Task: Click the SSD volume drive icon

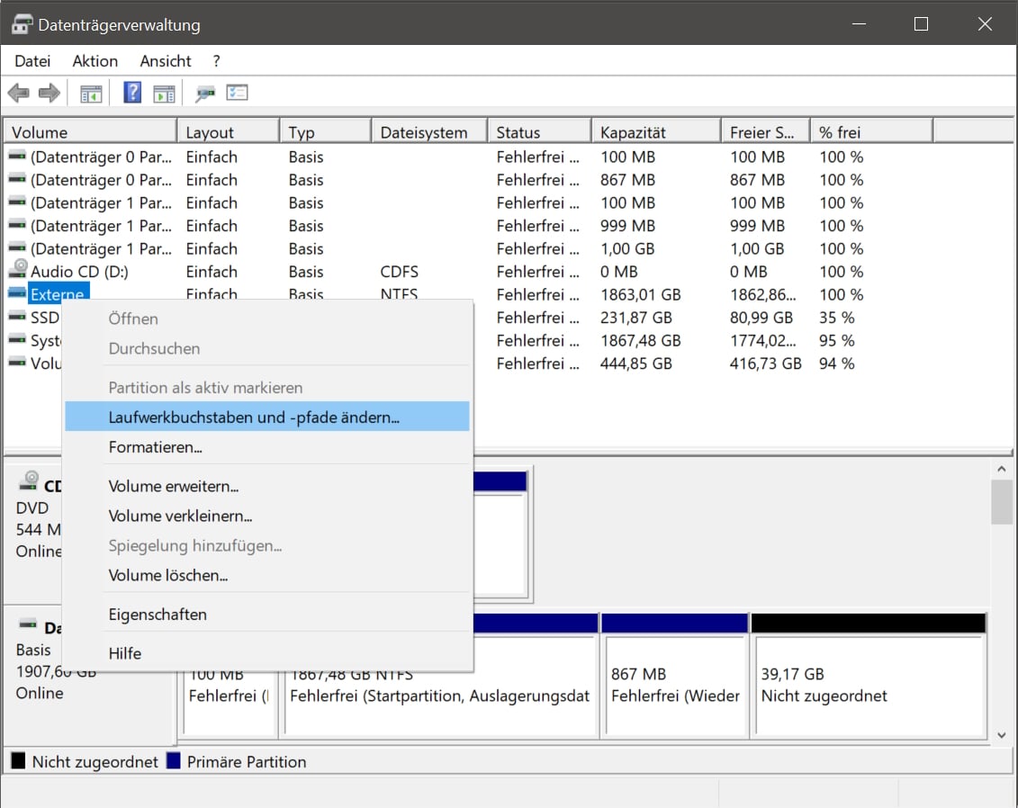Action: pyautogui.click(x=17, y=317)
